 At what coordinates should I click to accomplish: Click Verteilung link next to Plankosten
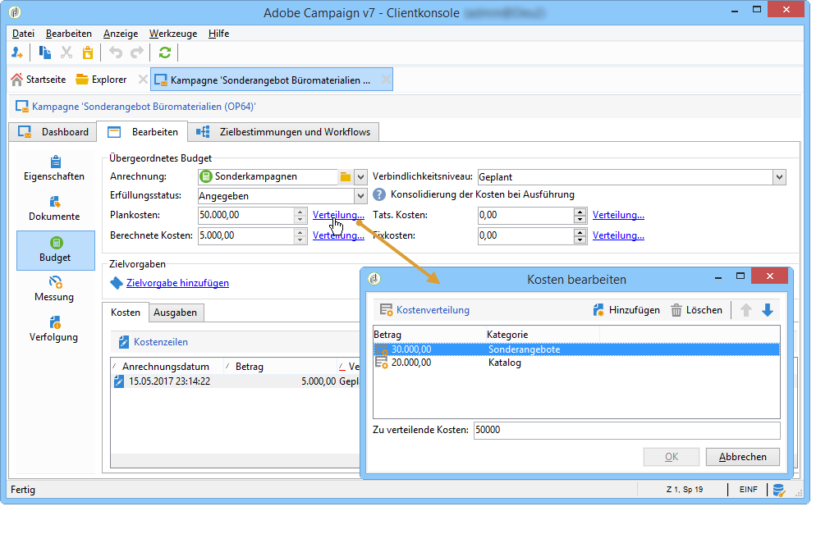click(x=338, y=215)
